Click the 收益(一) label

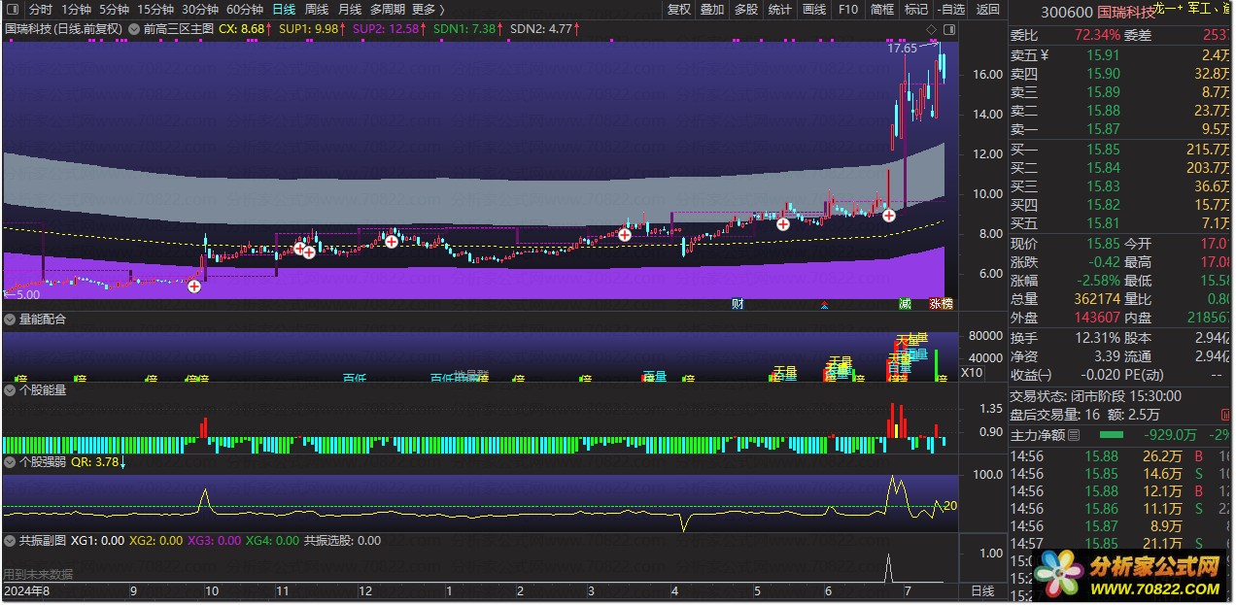pos(1032,375)
